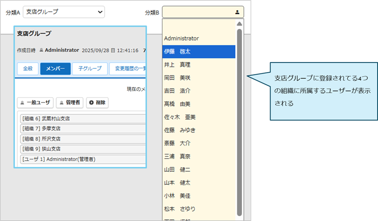
Task: Select the [組織 6] 武蔵村山支店 member entry
Action: point(83,119)
